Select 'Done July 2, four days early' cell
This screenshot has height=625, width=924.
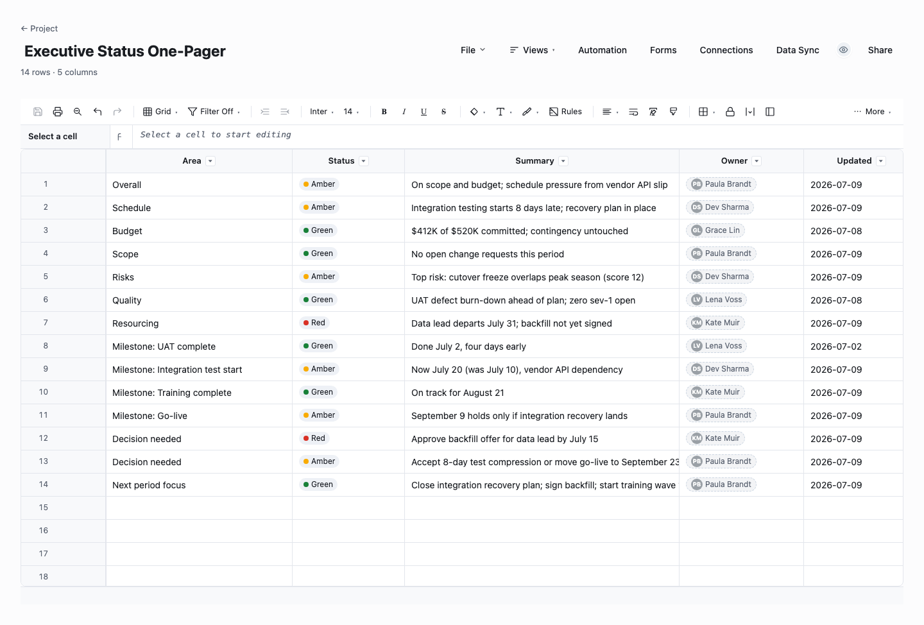click(x=542, y=347)
